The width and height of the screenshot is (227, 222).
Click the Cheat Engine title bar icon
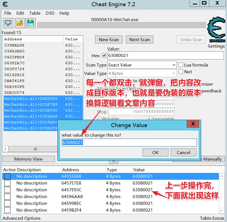click(5, 4)
